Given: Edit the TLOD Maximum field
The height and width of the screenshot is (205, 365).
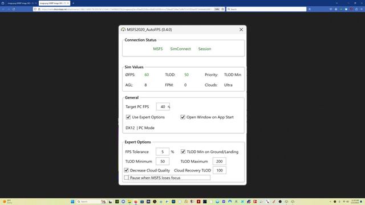Looking at the screenshot, I should tap(219, 161).
